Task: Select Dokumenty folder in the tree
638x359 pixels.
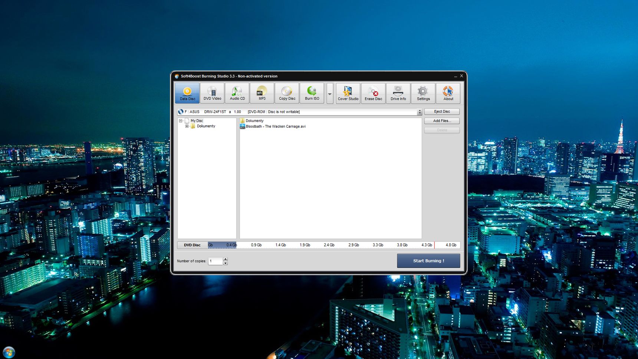Action: [x=206, y=126]
